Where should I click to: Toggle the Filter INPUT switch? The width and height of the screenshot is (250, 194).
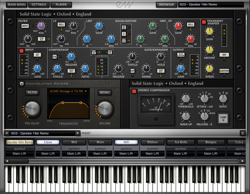pos(25,26)
